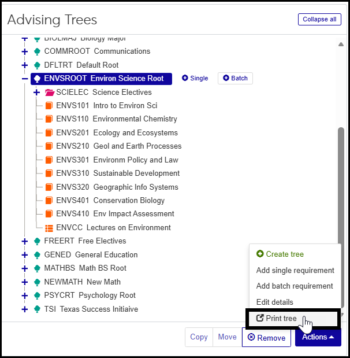Click the COMMROOT Communications tree icon
Screen dimensions: 350x358
(x=37, y=51)
